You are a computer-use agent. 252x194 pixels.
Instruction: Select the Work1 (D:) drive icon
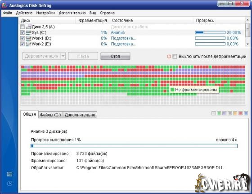tap(28, 38)
